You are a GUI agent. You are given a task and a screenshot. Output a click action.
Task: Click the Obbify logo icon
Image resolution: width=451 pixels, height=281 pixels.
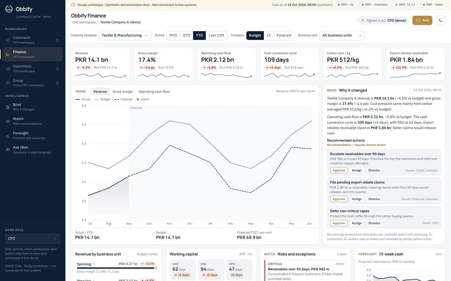tap(9, 9)
